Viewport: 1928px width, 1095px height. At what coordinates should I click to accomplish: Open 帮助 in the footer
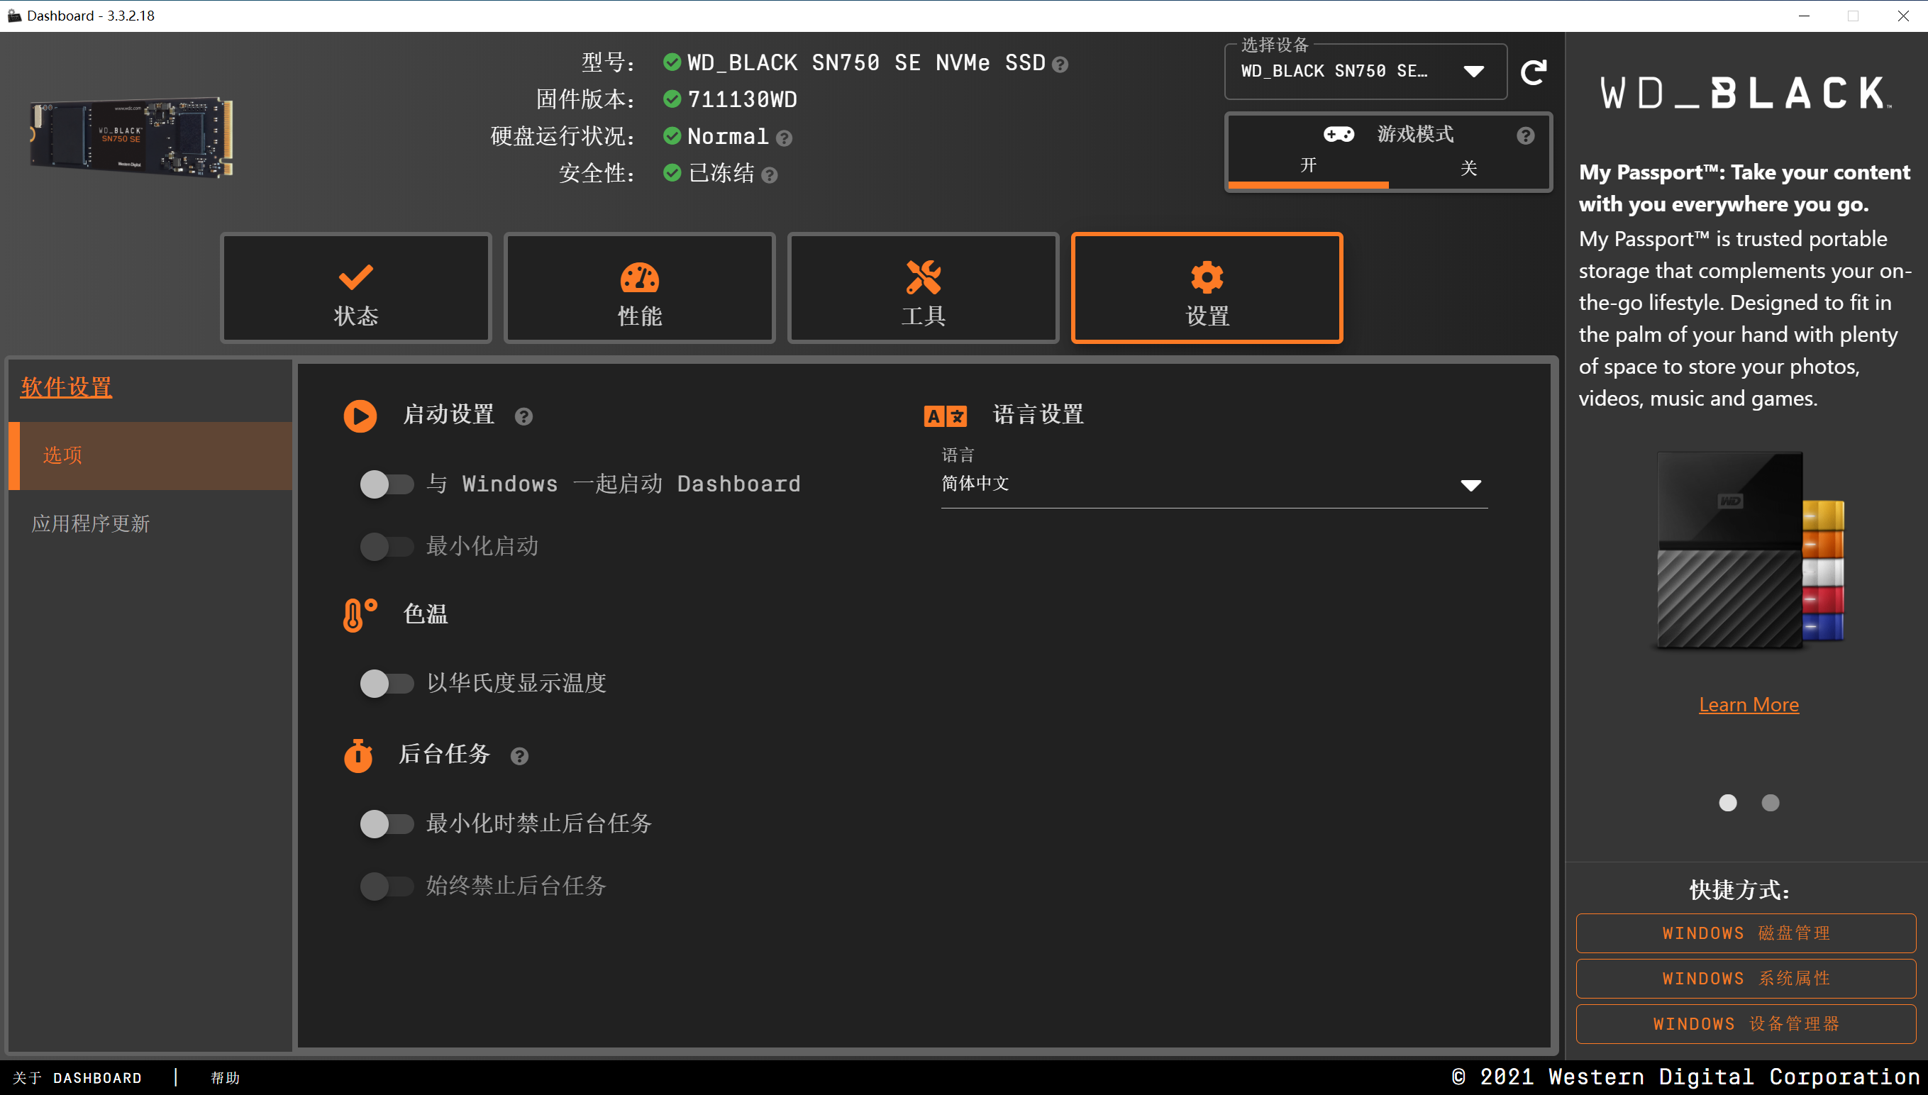coord(225,1078)
